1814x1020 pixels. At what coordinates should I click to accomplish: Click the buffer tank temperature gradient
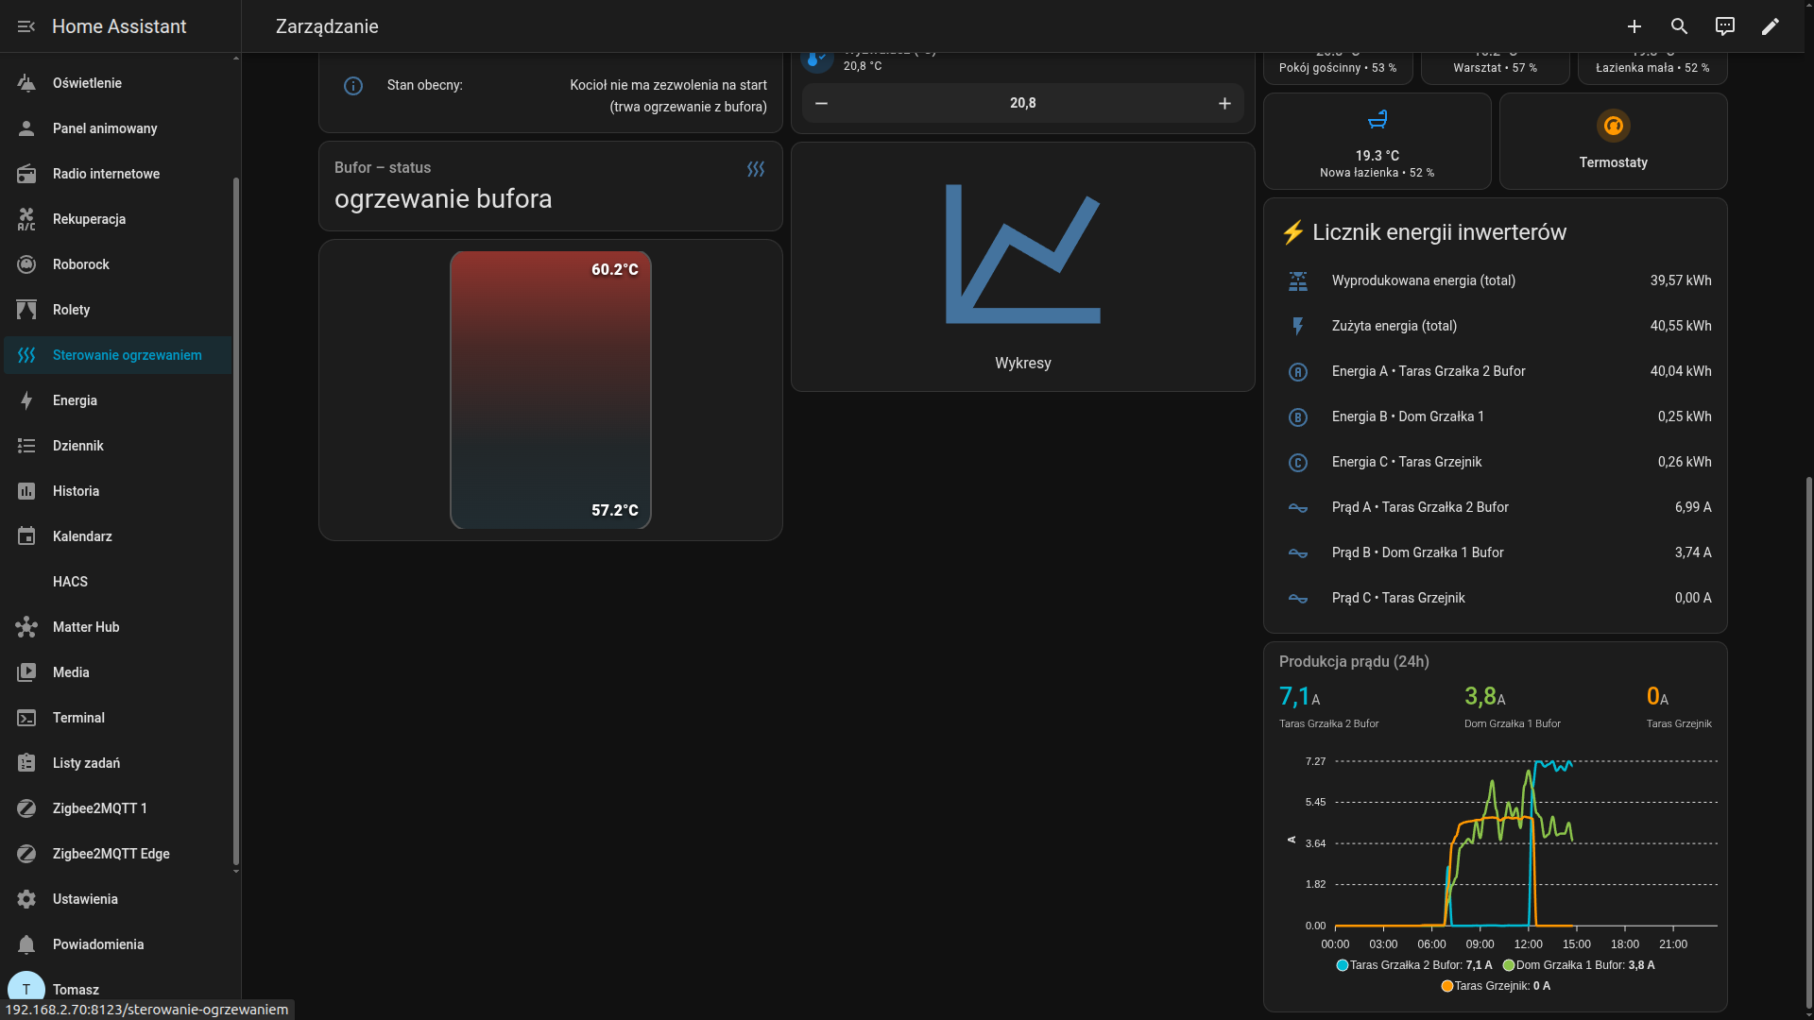(551, 390)
